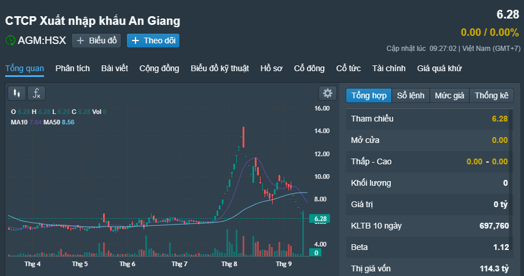Click the Tham chiếu row value 6.28

pyautogui.click(x=500, y=119)
